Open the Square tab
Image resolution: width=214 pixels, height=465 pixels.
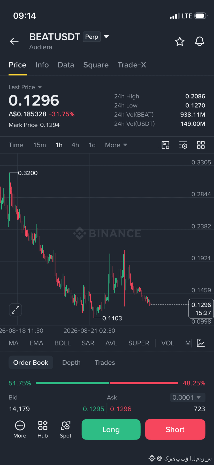click(x=96, y=65)
